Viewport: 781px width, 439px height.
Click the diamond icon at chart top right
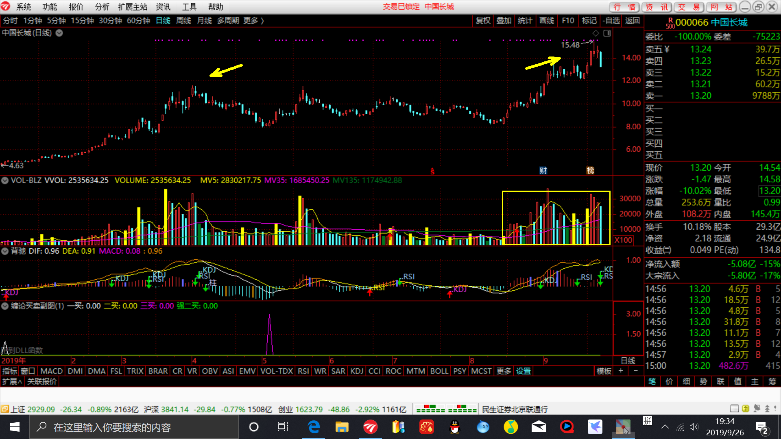596,33
